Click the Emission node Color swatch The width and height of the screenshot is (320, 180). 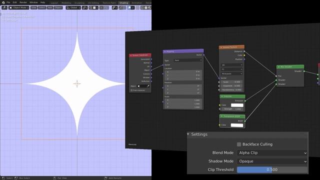coord(237,105)
